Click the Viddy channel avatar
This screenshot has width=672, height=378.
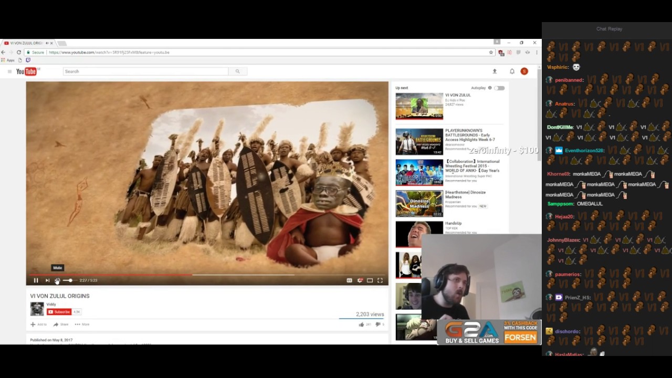(37, 309)
